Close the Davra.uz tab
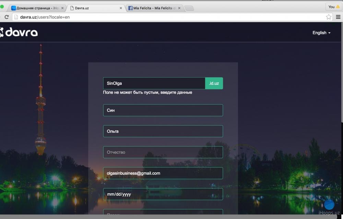The height and width of the screenshot is (219, 343). pyautogui.click(x=121, y=8)
